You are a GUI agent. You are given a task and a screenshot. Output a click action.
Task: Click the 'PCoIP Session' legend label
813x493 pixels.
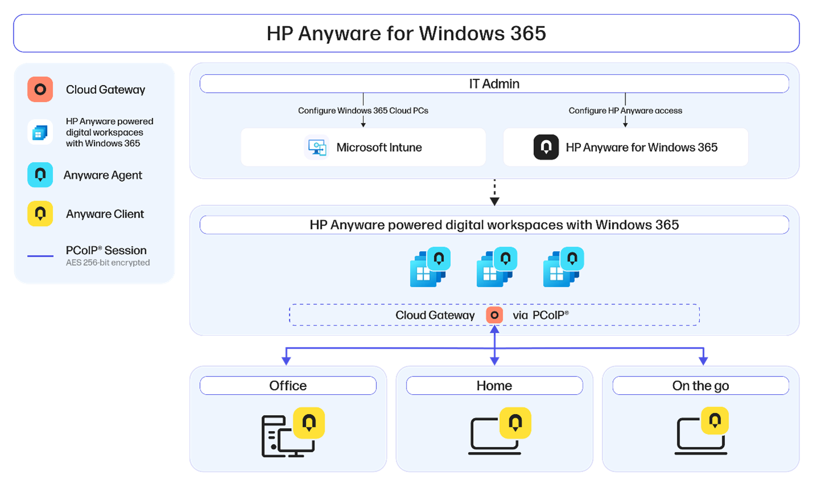106,250
